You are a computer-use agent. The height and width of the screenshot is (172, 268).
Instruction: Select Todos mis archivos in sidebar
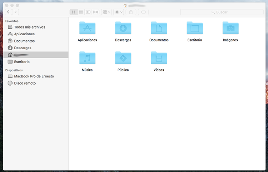click(x=29, y=27)
